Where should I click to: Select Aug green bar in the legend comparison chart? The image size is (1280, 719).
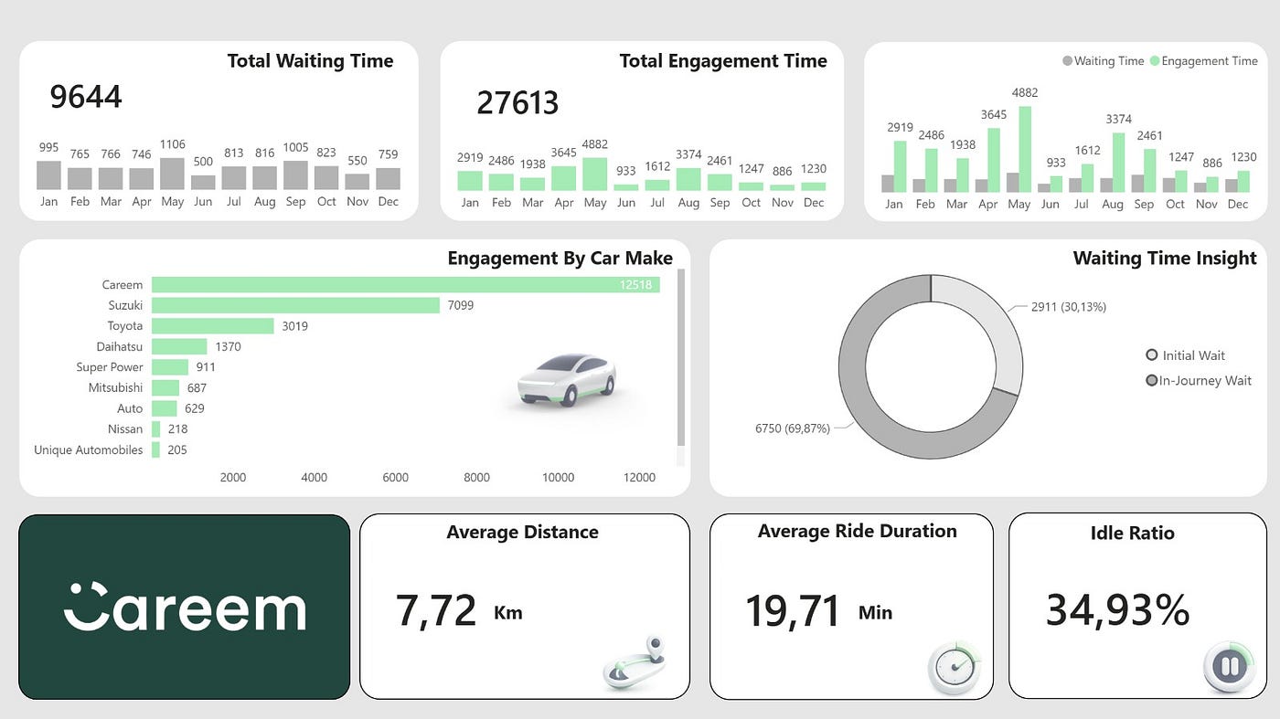click(x=1118, y=163)
